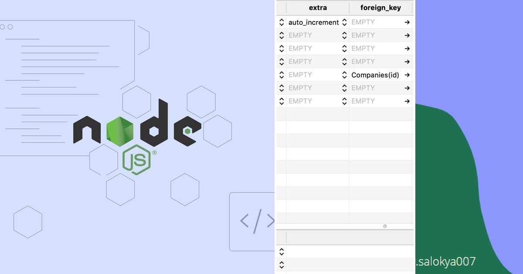This screenshot has width=523, height=274.
Task: Open the foreign_key selector on the Companies(id) row
Action: [x=345, y=75]
